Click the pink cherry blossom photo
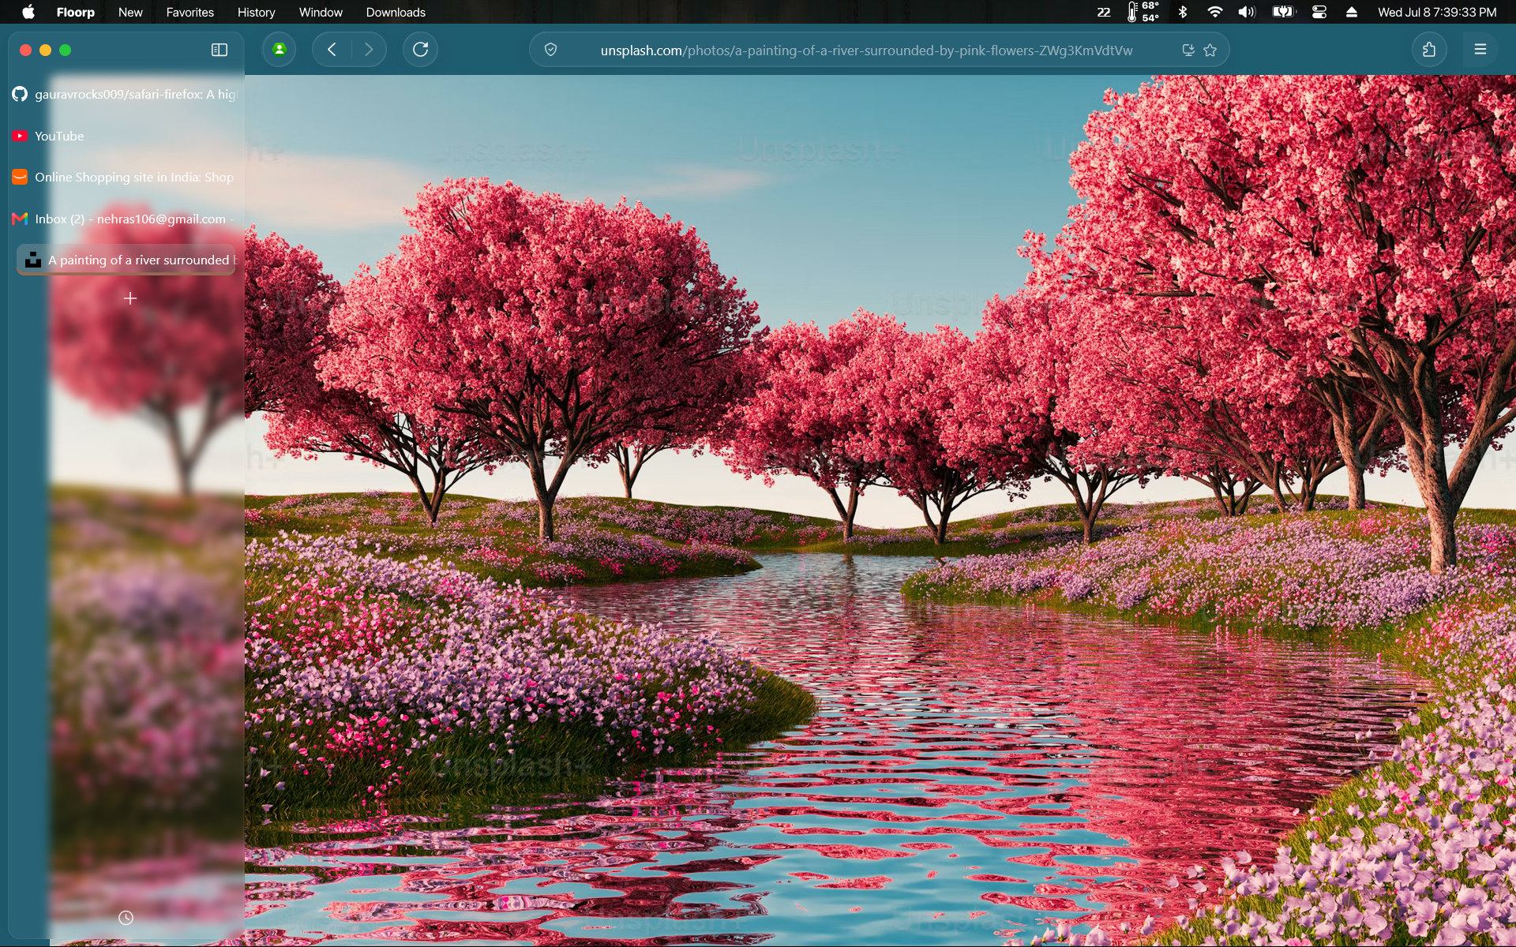The width and height of the screenshot is (1516, 947). pyautogui.click(x=880, y=511)
